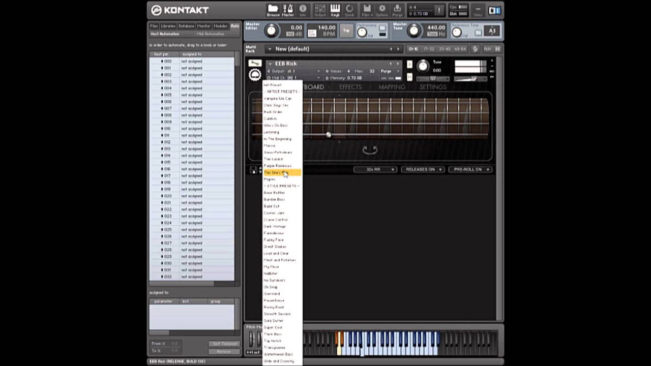Choose Wide and Crunchy preset

[282, 361]
